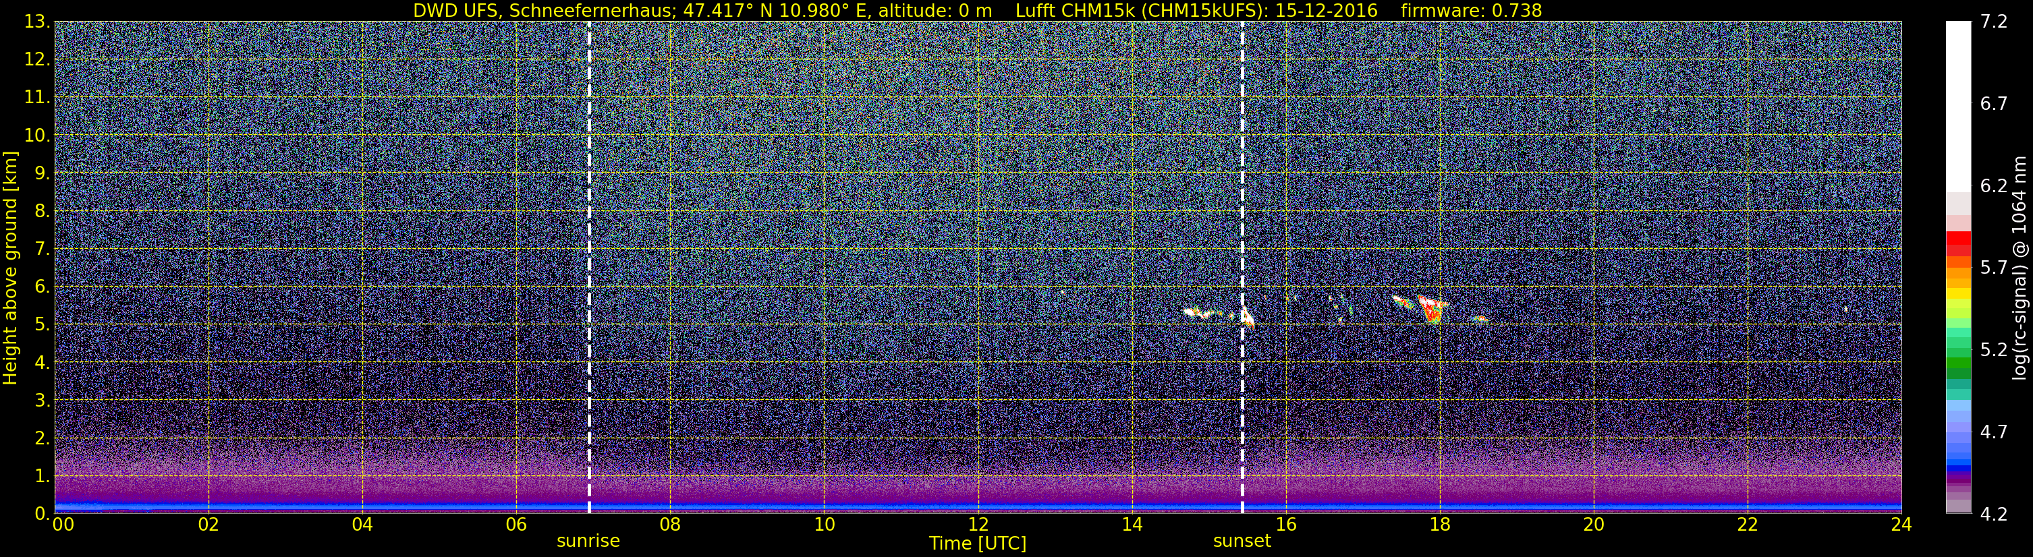
Task: Click the white cloud echo just before sunset
Action: (x=1200, y=313)
